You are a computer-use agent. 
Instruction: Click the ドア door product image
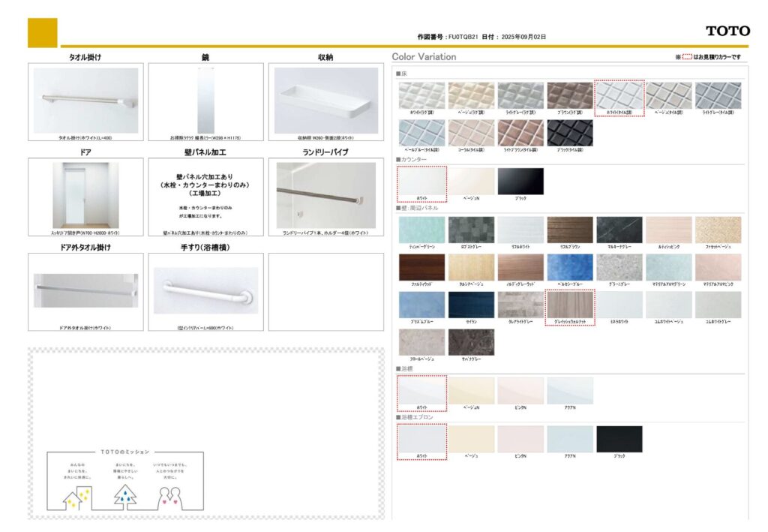85,195
